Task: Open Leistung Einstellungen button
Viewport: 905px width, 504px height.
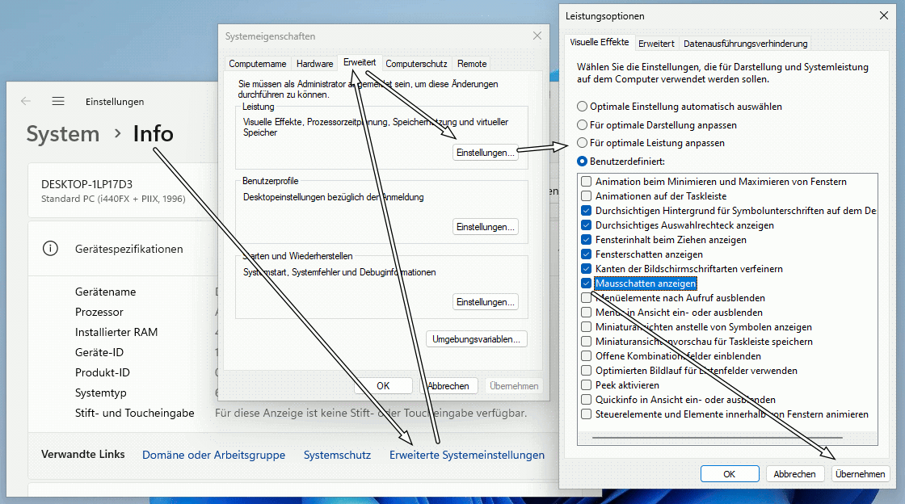Action: (485, 152)
